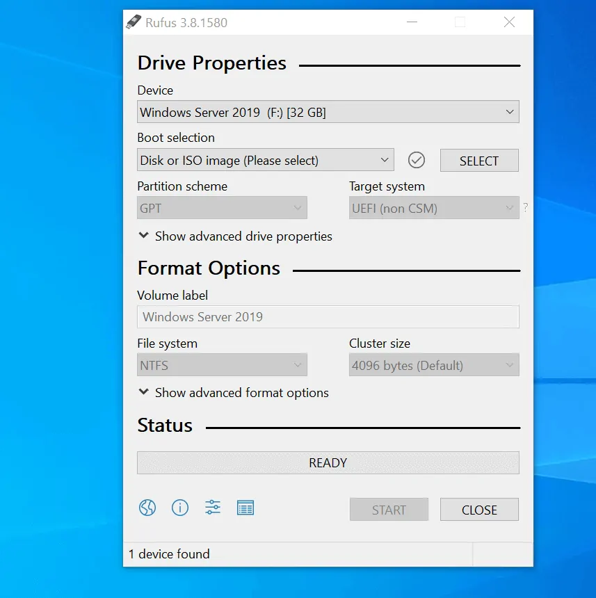Viewport: 596px width, 598px height.
Task: Show the log window icon
Action: point(245,508)
